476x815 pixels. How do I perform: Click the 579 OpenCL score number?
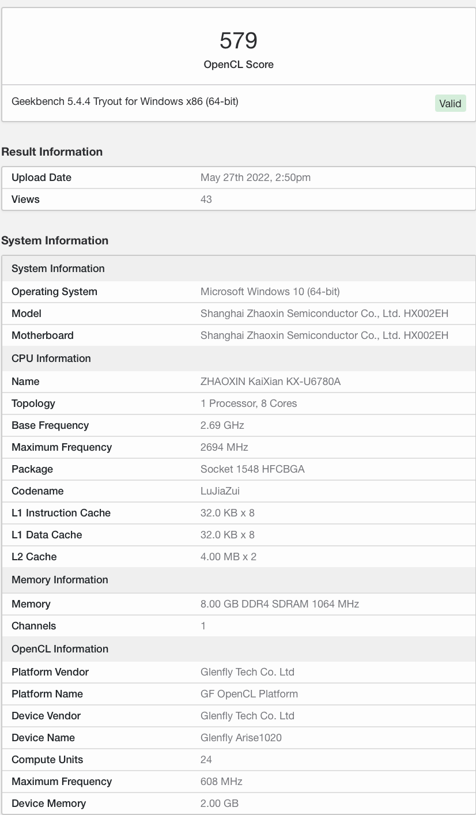(238, 40)
